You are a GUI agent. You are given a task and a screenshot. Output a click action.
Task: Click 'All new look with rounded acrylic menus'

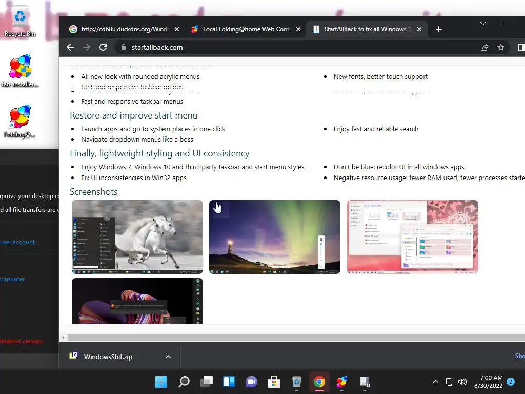[140, 77]
